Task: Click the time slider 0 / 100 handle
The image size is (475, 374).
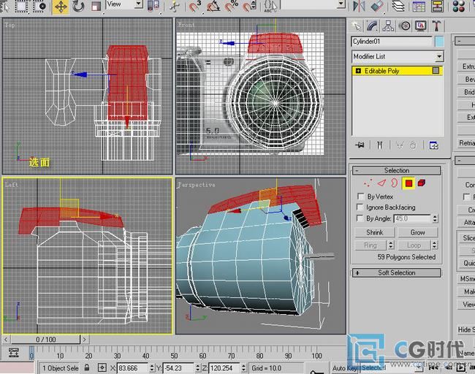Action: [x=46, y=340]
